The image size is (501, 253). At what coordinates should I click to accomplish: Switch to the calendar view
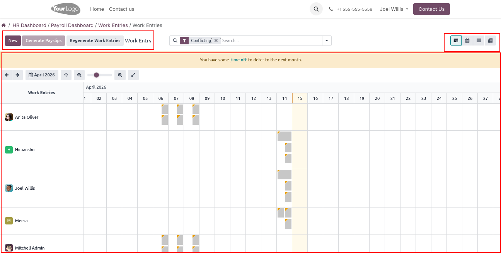(467, 40)
